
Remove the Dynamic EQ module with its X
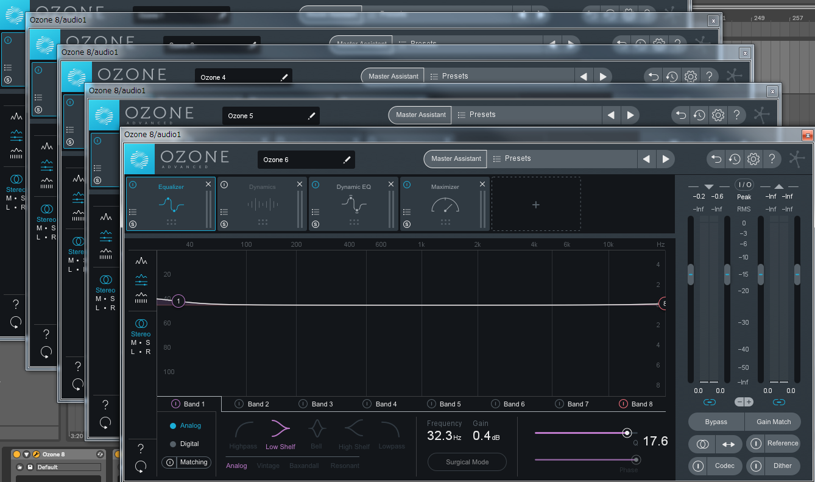click(x=391, y=184)
